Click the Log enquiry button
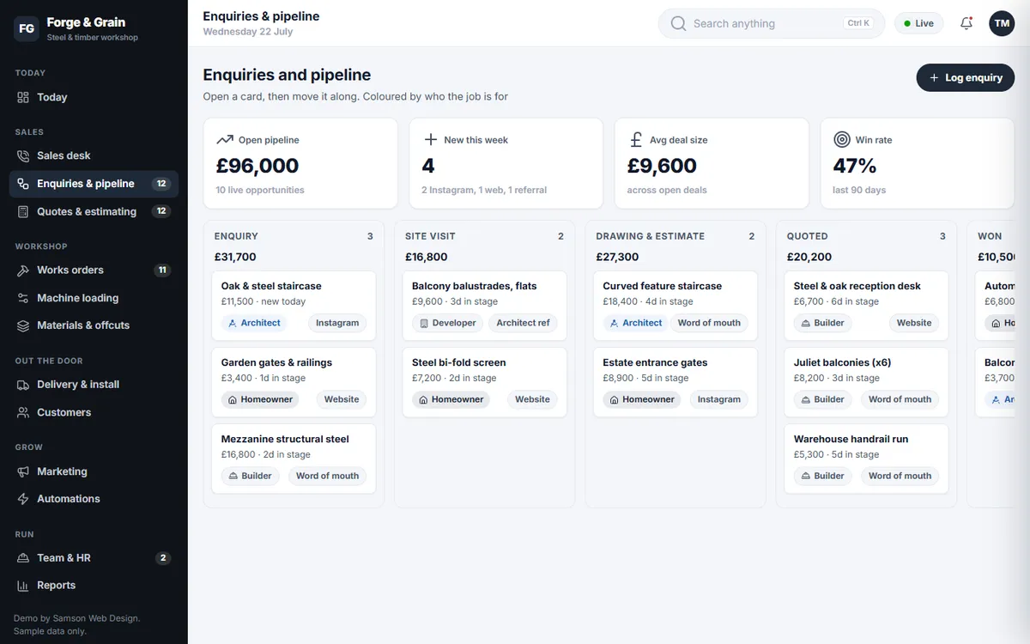The width and height of the screenshot is (1030, 644). tap(966, 77)
